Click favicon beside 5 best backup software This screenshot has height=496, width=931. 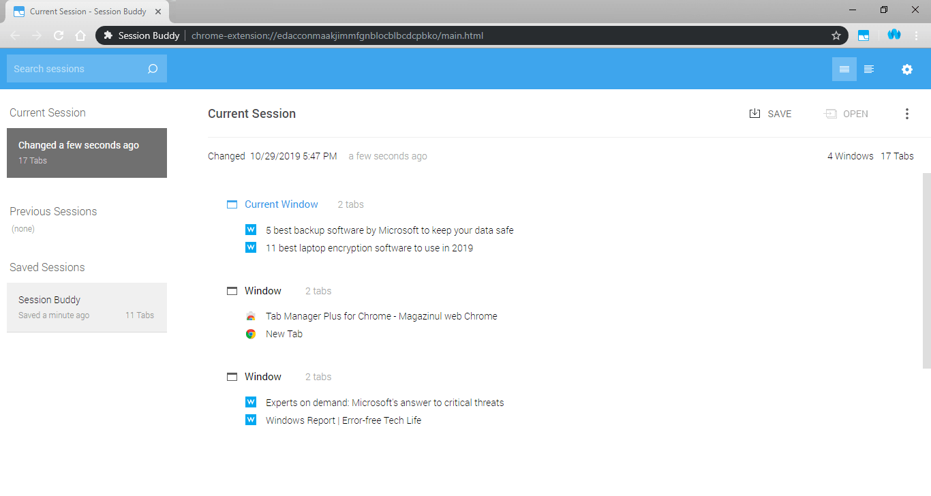[251, 230]
